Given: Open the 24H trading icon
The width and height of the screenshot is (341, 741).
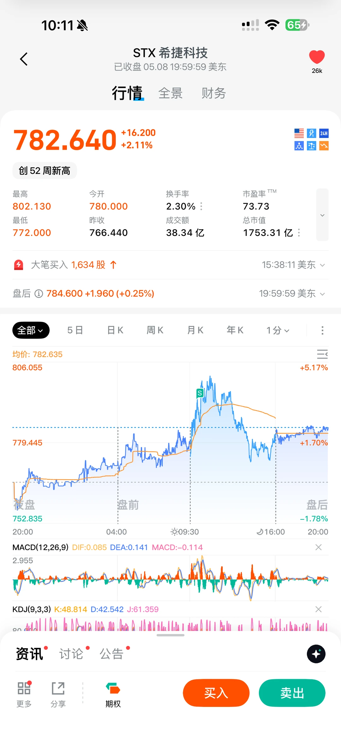Looking at the screenshot, I should [324, 133].
